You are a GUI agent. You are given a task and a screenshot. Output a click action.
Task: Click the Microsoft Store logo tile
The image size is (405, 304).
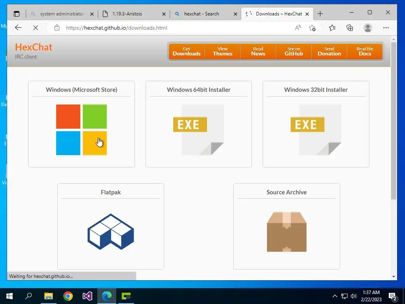coord(81,130)
